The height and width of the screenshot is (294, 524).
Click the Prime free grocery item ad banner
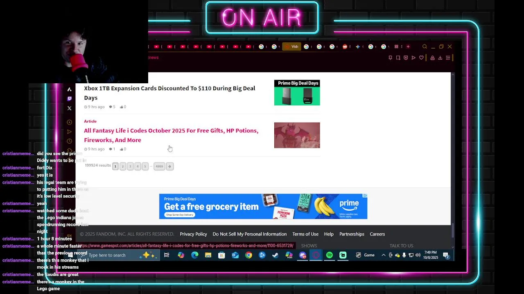[x=263, y=207]
